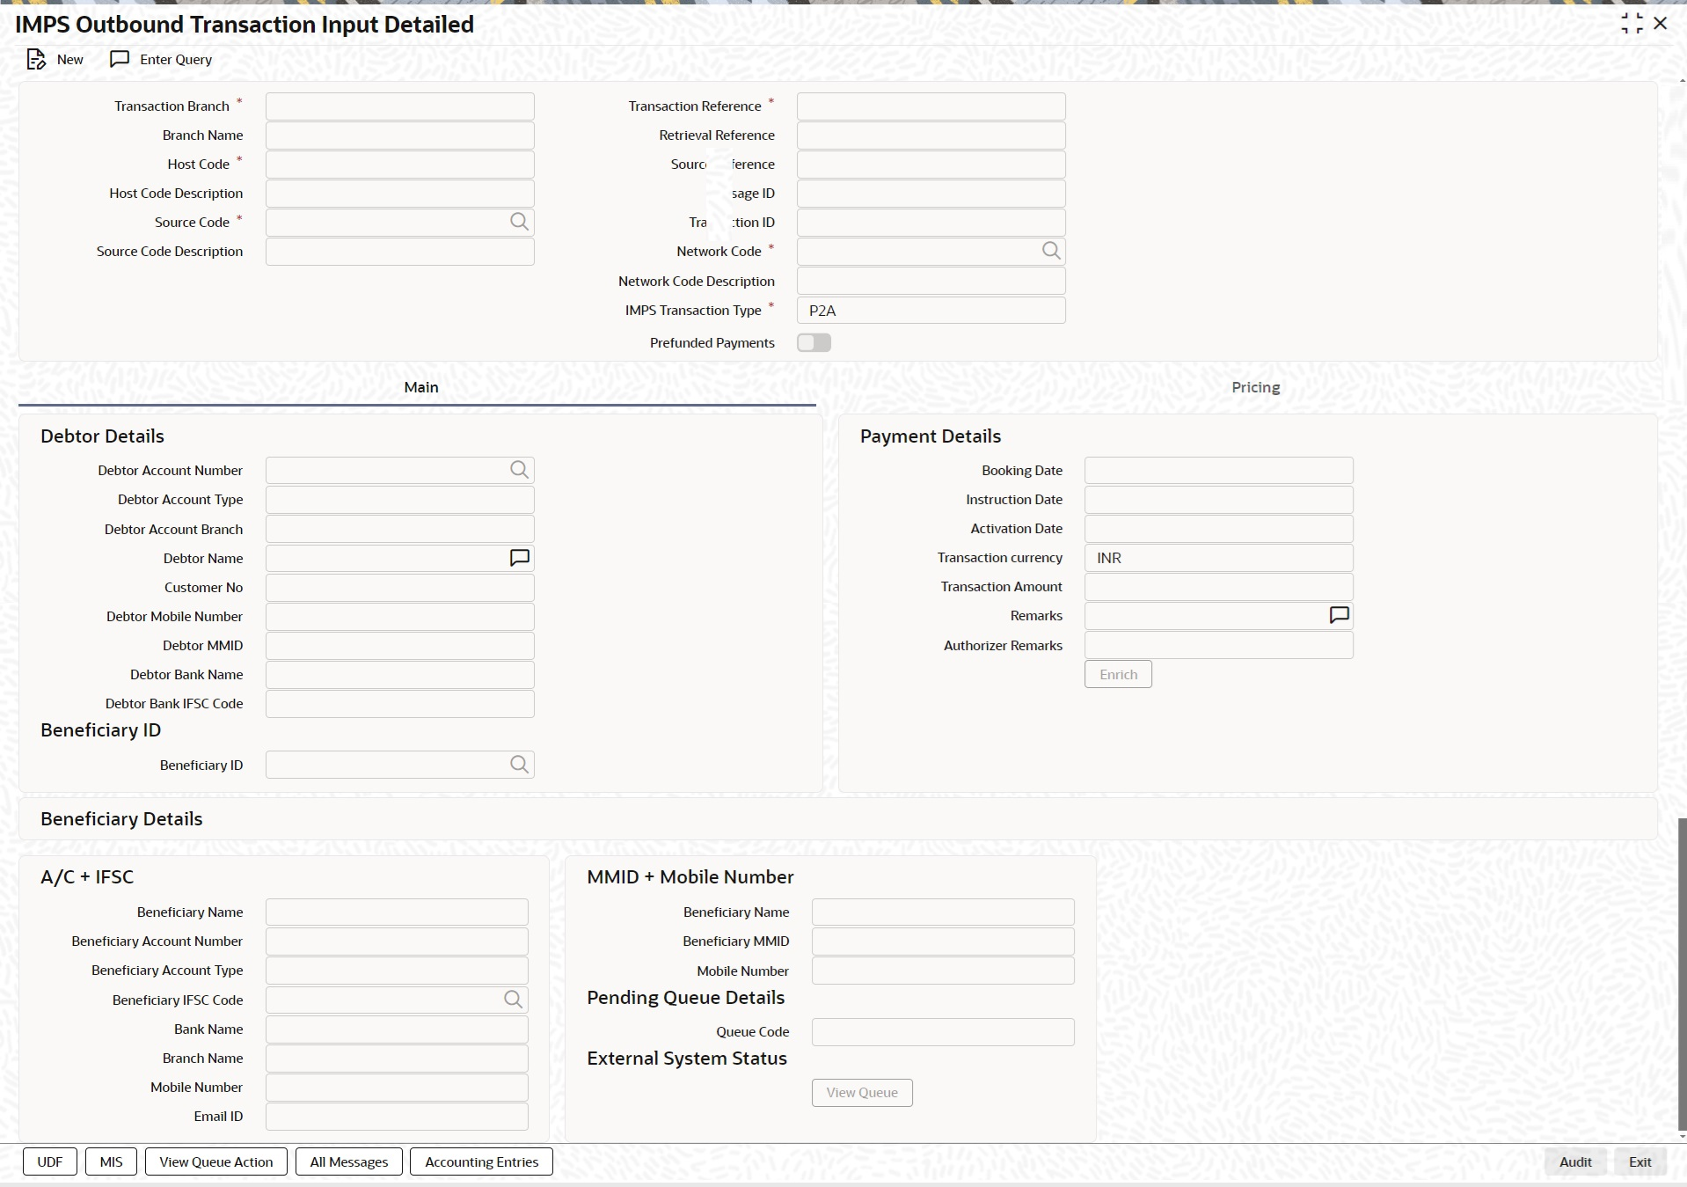Image resolution: width=1687 pixels, height=1187 pixels.
Task: Click the Exit button
Action: tap(1640, 1161)
